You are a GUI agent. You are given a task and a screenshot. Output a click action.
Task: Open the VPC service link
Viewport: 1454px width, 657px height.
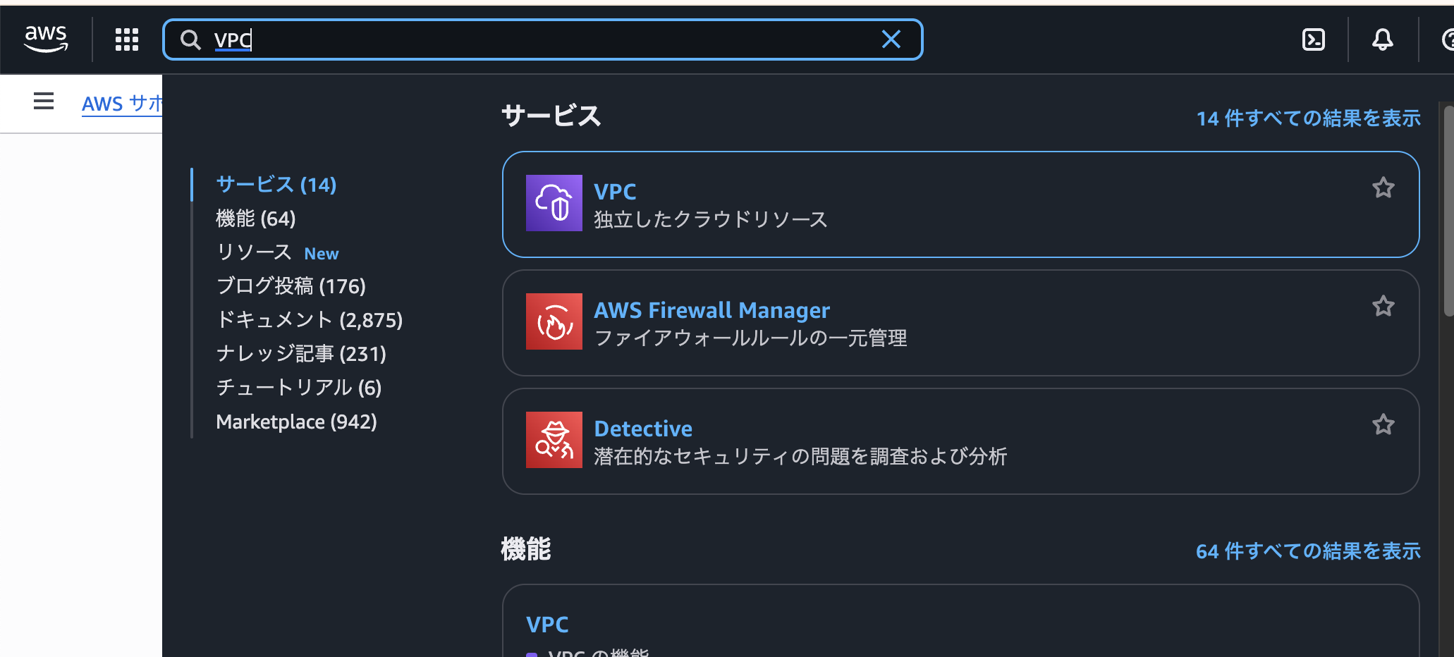point(615,192)
